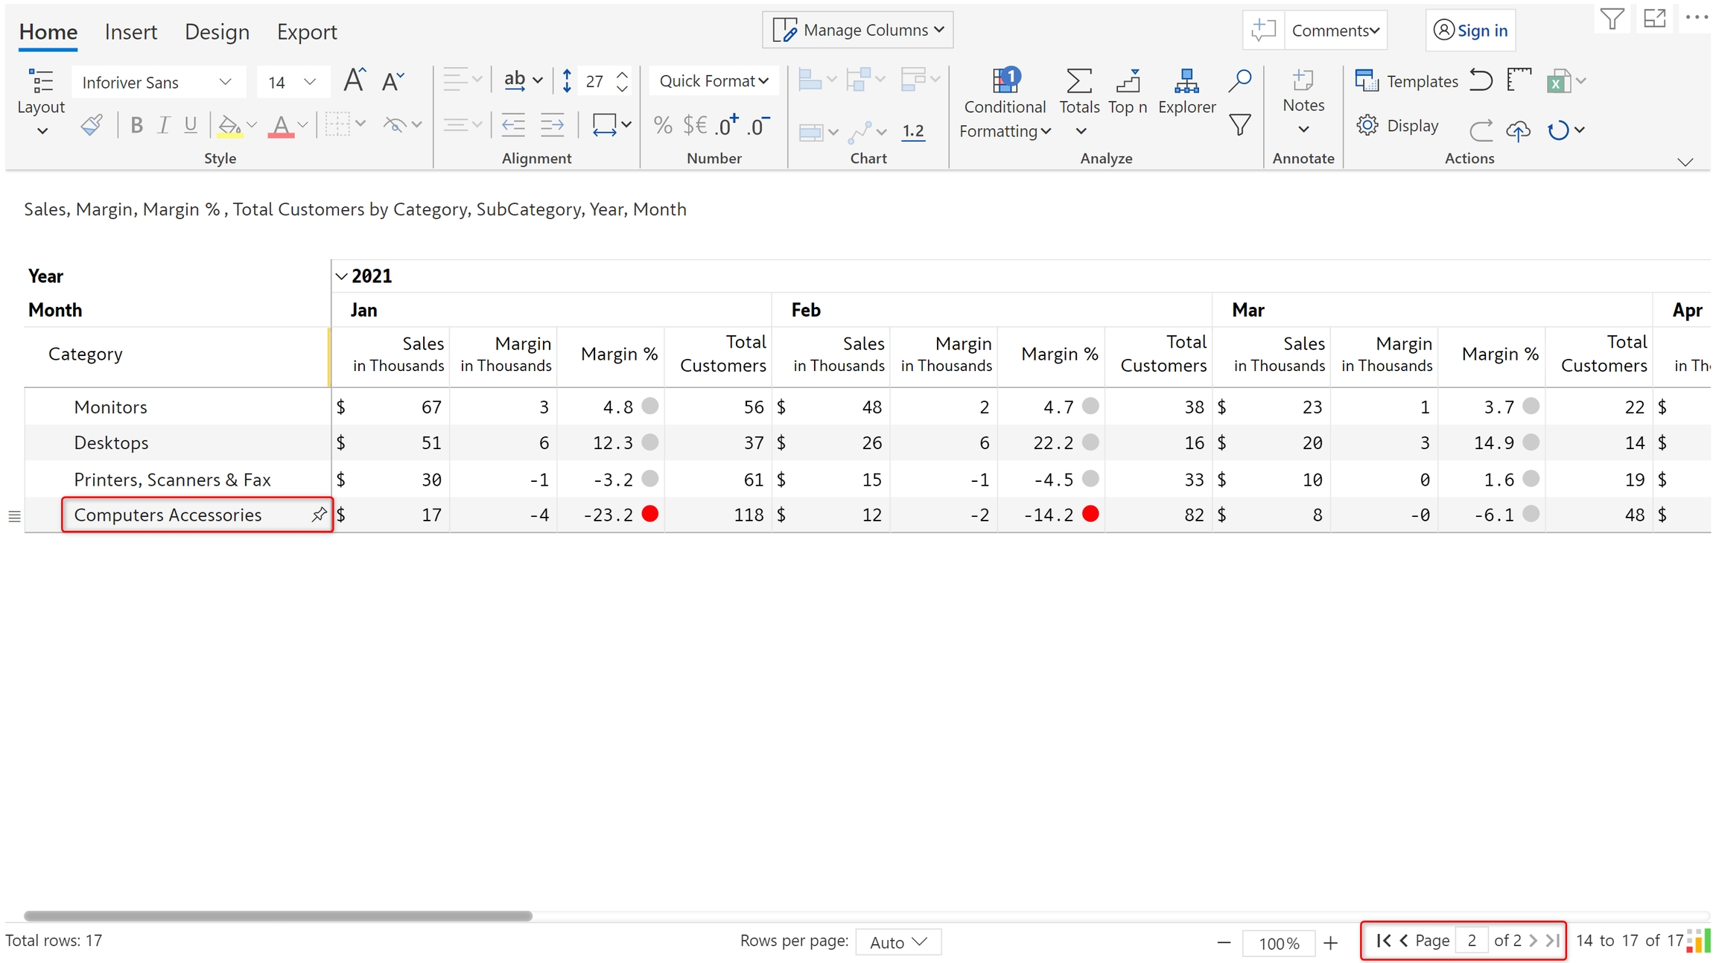Click the page number input field

tap(1471, 940)
